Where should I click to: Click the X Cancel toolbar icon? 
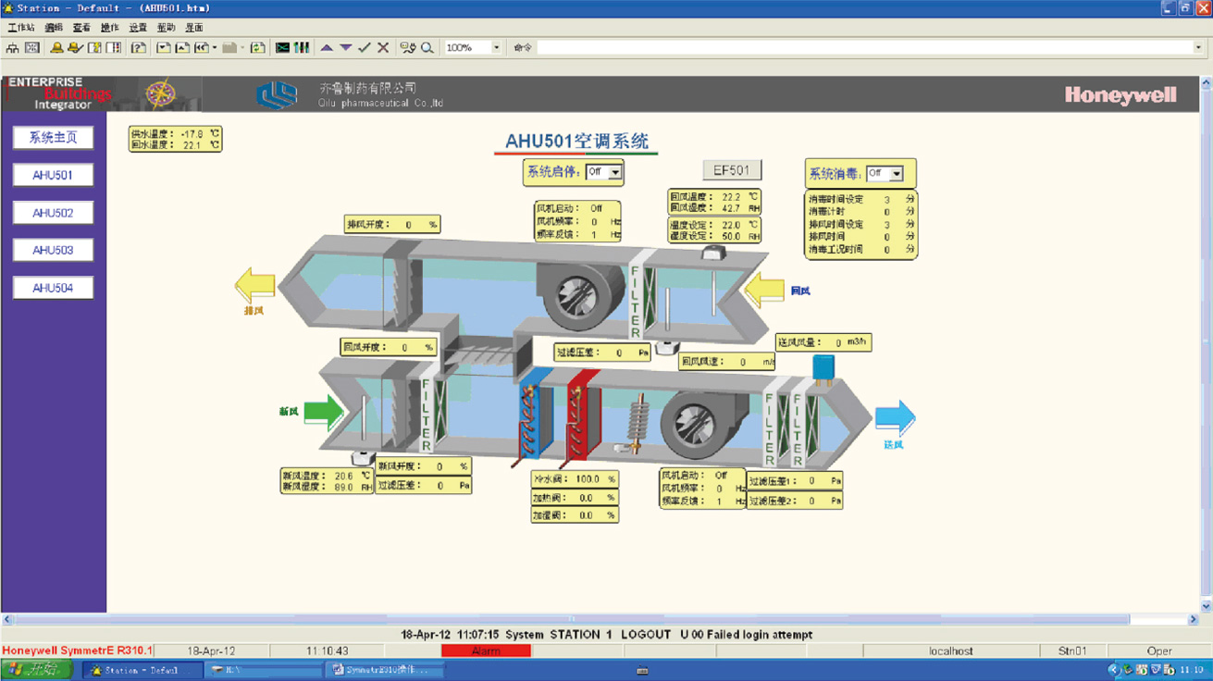[383, 47]
